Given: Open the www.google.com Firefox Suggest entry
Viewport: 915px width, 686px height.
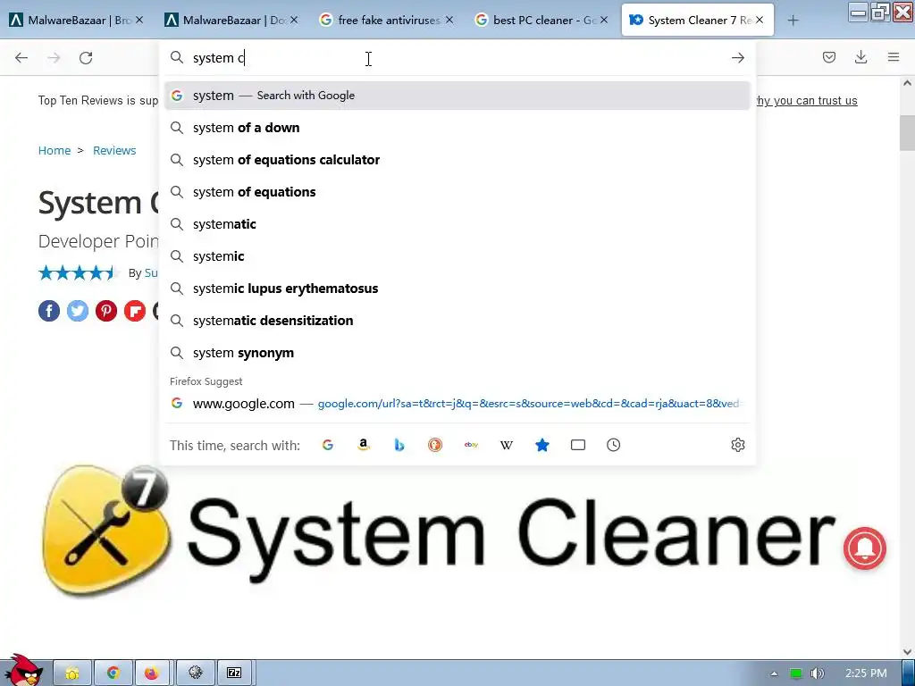Looking at the screenshot, I should coord(457,404).
